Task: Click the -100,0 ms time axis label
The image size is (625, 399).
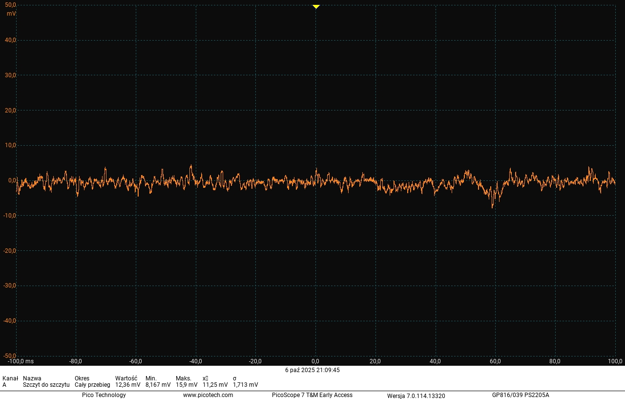Action: click(x=21, y=361)
